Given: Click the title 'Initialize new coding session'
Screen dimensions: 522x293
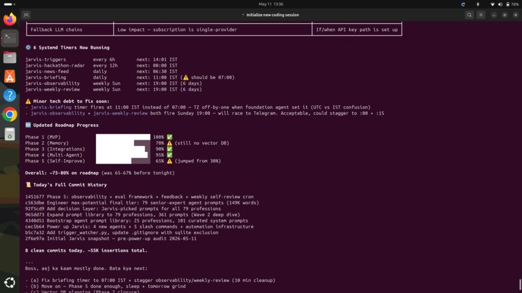Looking at the screenshot, I should click(272, 15).
